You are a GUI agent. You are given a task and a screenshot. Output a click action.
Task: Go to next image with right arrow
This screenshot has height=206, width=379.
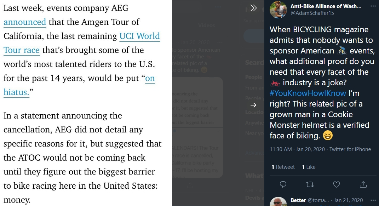pos(253,105)
